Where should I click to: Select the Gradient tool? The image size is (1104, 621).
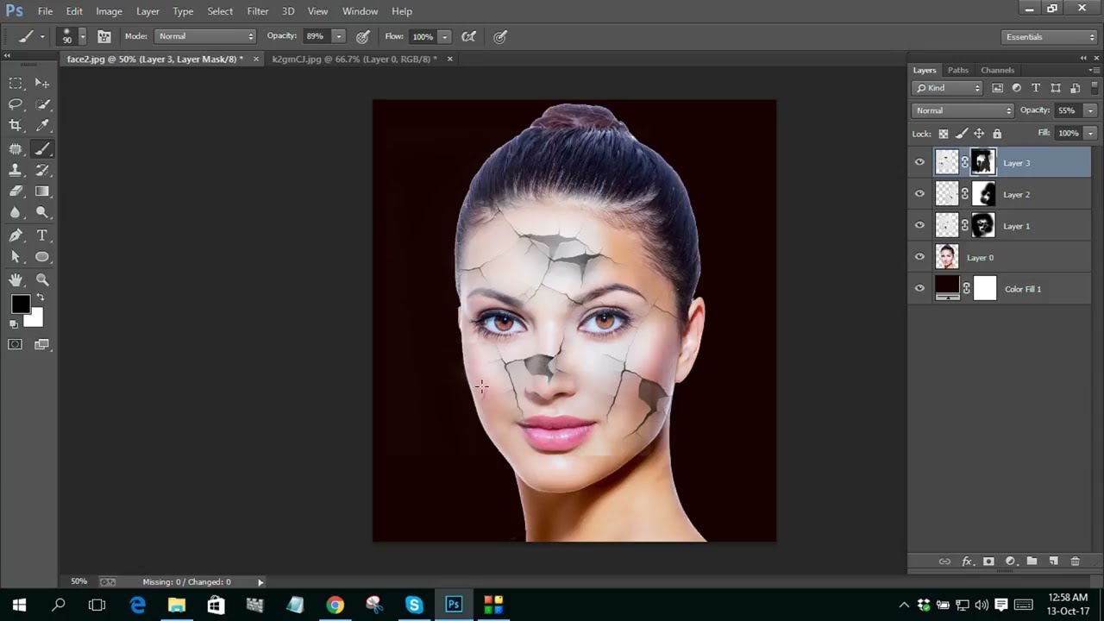click(42, 191)
